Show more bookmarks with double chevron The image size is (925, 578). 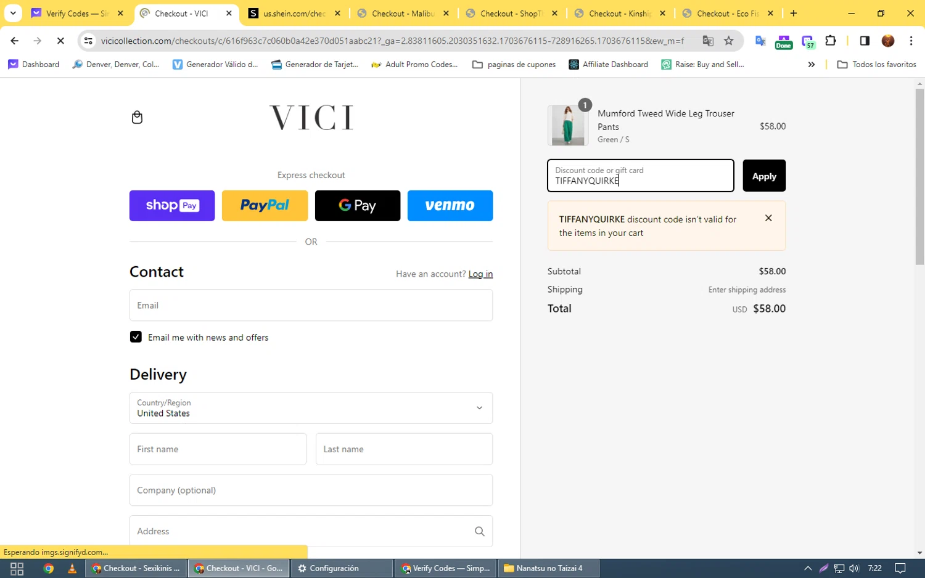(x=812, y=64)
